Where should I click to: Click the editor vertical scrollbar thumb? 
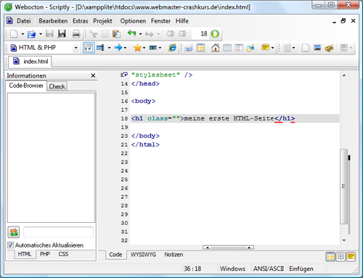click(343, 187)
